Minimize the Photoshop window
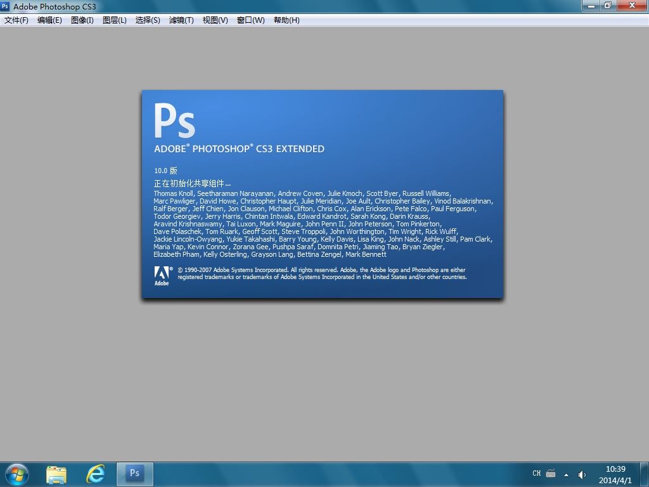This screenshot has width=649, height=487. tap(591, 5)
